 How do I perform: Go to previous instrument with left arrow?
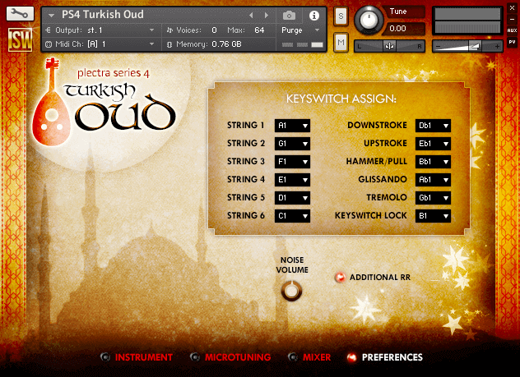pyautogui.click(x=251, y=16)
